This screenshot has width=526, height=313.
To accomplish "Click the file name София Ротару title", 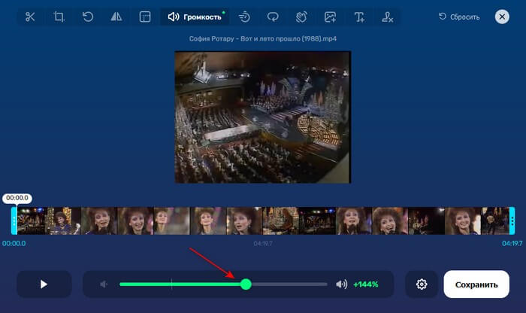I will tap(263, 38).
